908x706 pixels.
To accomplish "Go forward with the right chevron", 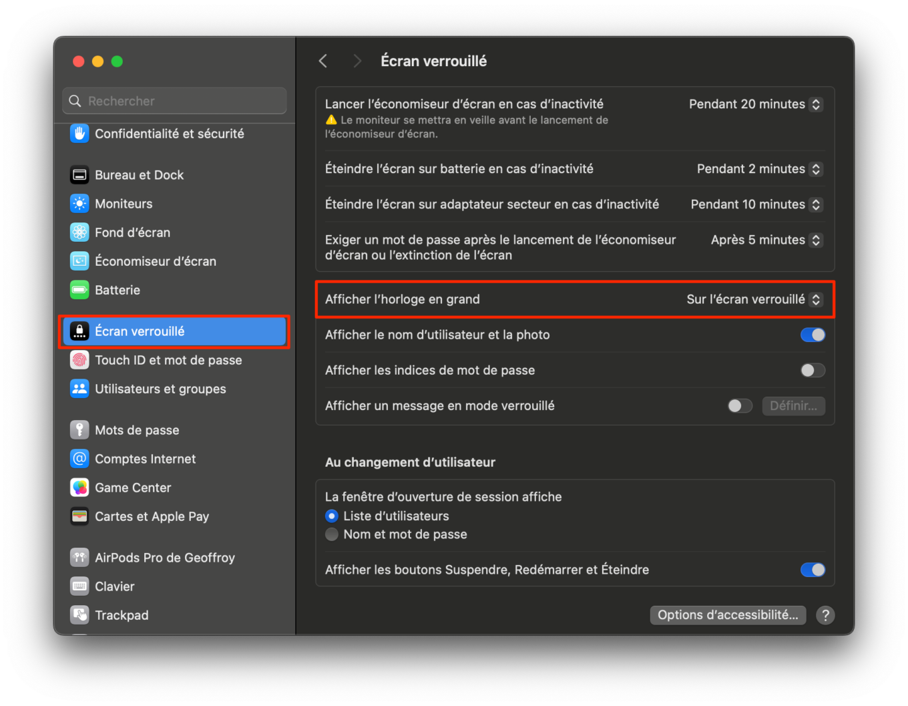I will 357,61.
